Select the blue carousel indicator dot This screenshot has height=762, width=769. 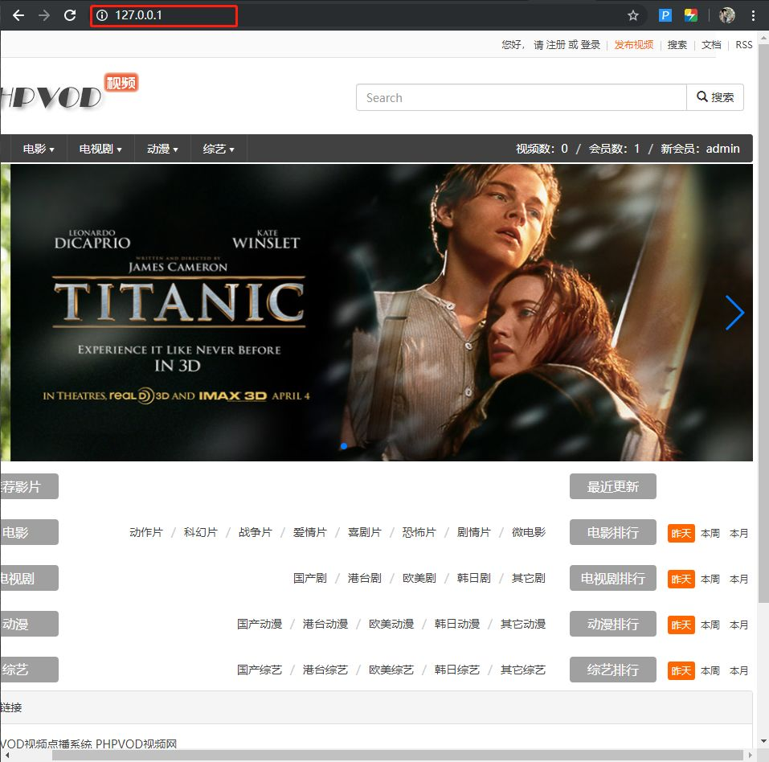344,446
